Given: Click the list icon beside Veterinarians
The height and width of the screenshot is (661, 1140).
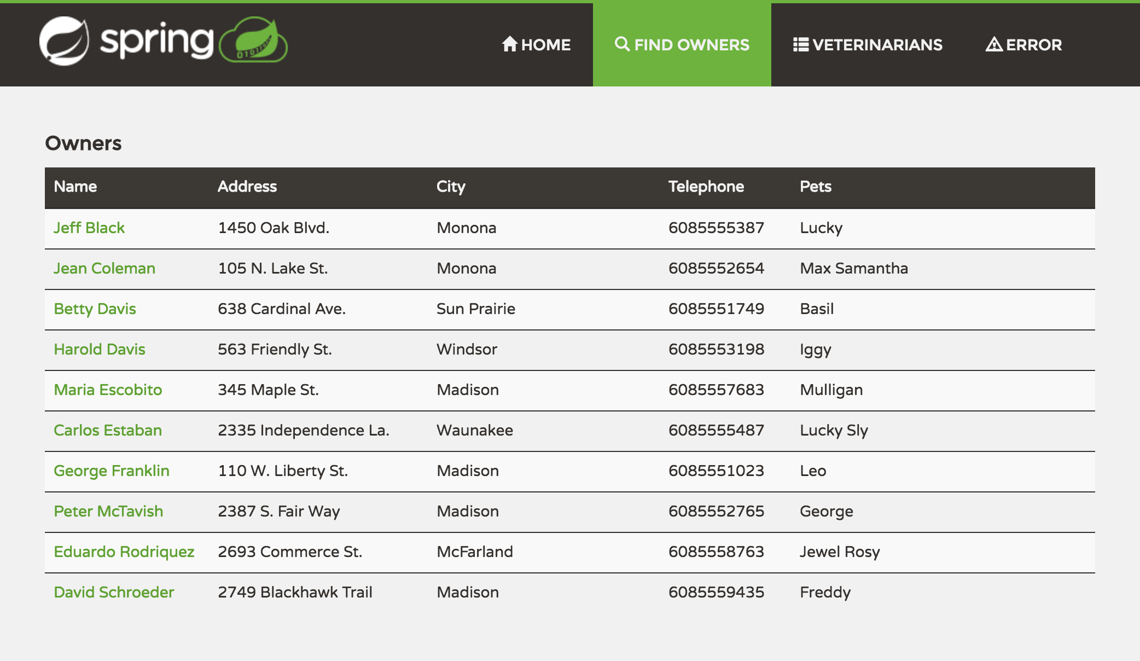Looking at the screenshot, I should [x=801, y=44].
